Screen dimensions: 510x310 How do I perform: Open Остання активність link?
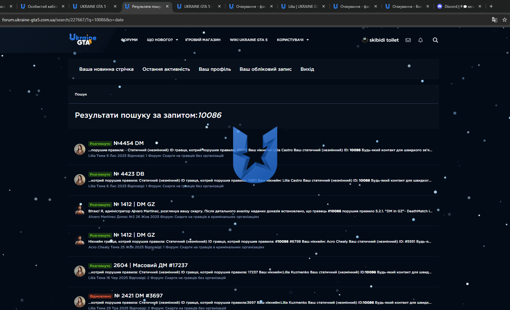tap(166, 69)
